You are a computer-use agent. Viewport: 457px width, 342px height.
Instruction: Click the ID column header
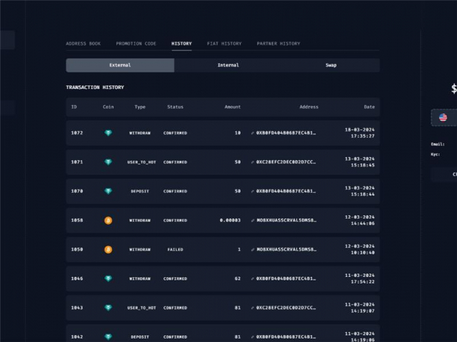(x=74, y=107)
